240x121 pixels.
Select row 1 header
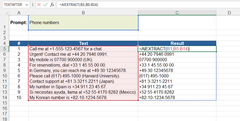4,23
